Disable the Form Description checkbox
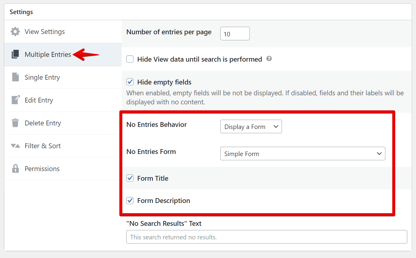Screen dimensions: 416x258 click(x=130, y=201)
